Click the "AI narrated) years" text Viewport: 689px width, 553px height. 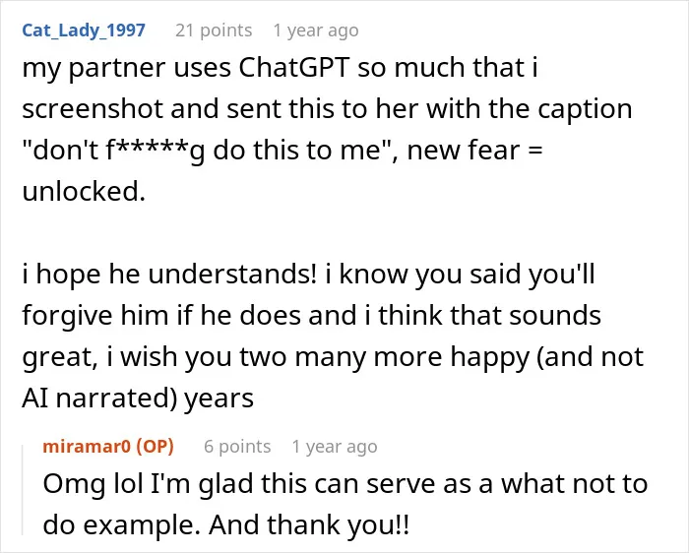pos(138,399)
